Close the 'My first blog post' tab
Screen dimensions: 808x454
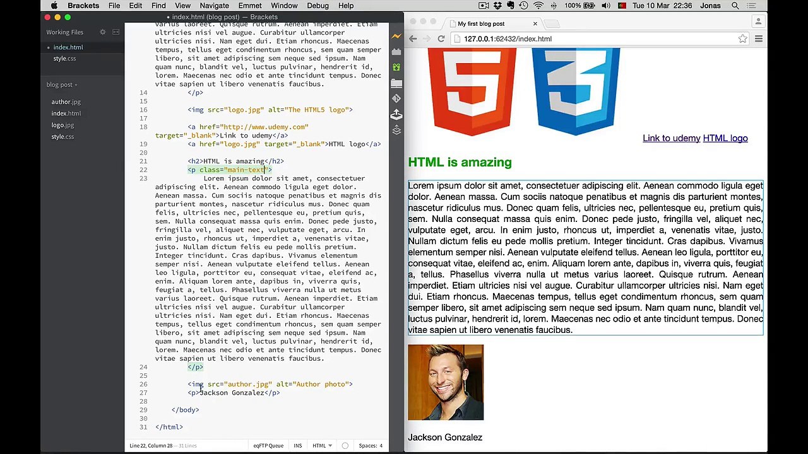pyautogui.click(x=535, y=24)
